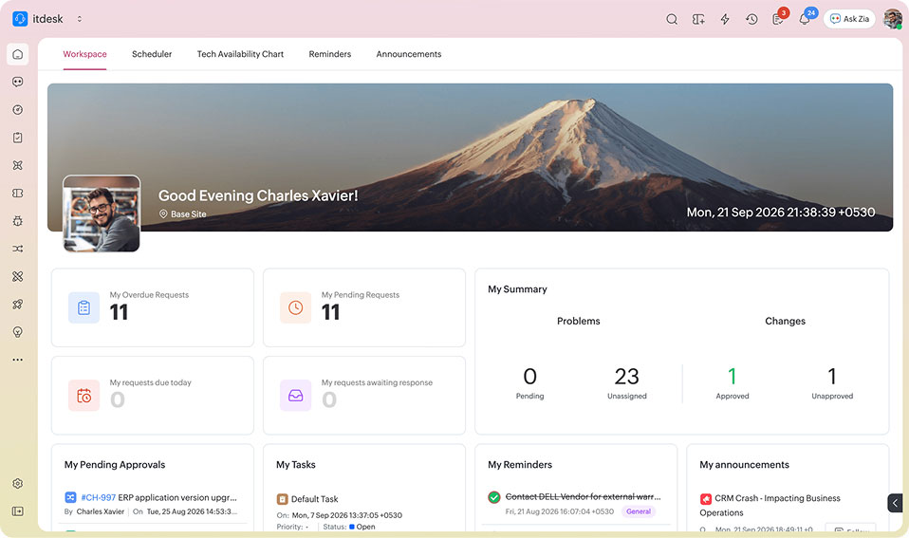The width and height of the screenshot is (909, 538).
Task: Click the Ask Zia button
Action: 849,19
